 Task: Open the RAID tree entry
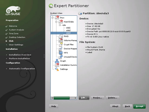[x=66, y=36]
